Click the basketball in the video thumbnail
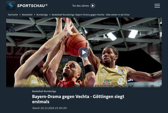This screenshot has height=113, width=168. [x=76, y=45]
